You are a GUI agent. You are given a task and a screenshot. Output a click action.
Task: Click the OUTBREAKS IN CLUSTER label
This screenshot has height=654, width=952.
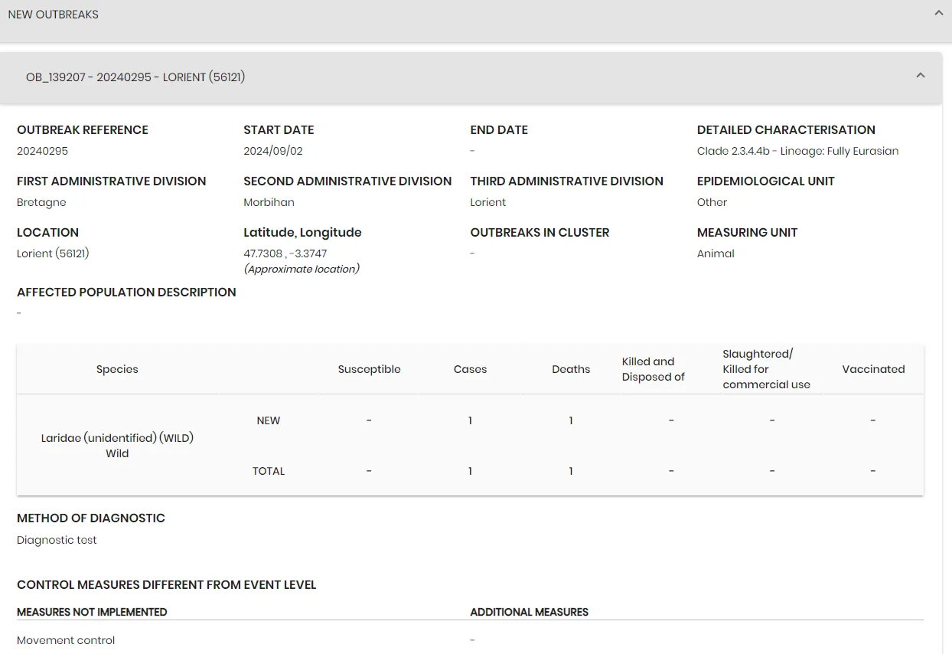tap(540, 233)
